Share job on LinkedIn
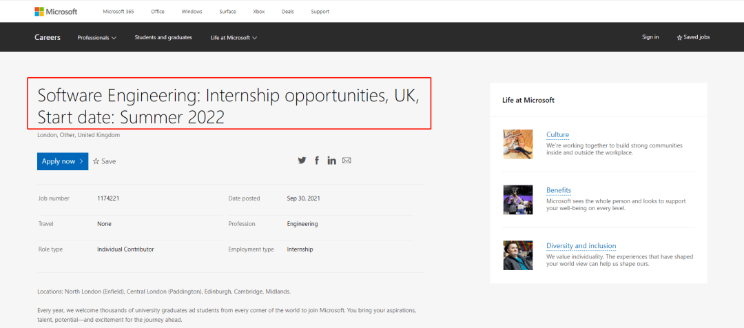The height and width of the screenshot is (328, 744). click(x=332, y=161)
